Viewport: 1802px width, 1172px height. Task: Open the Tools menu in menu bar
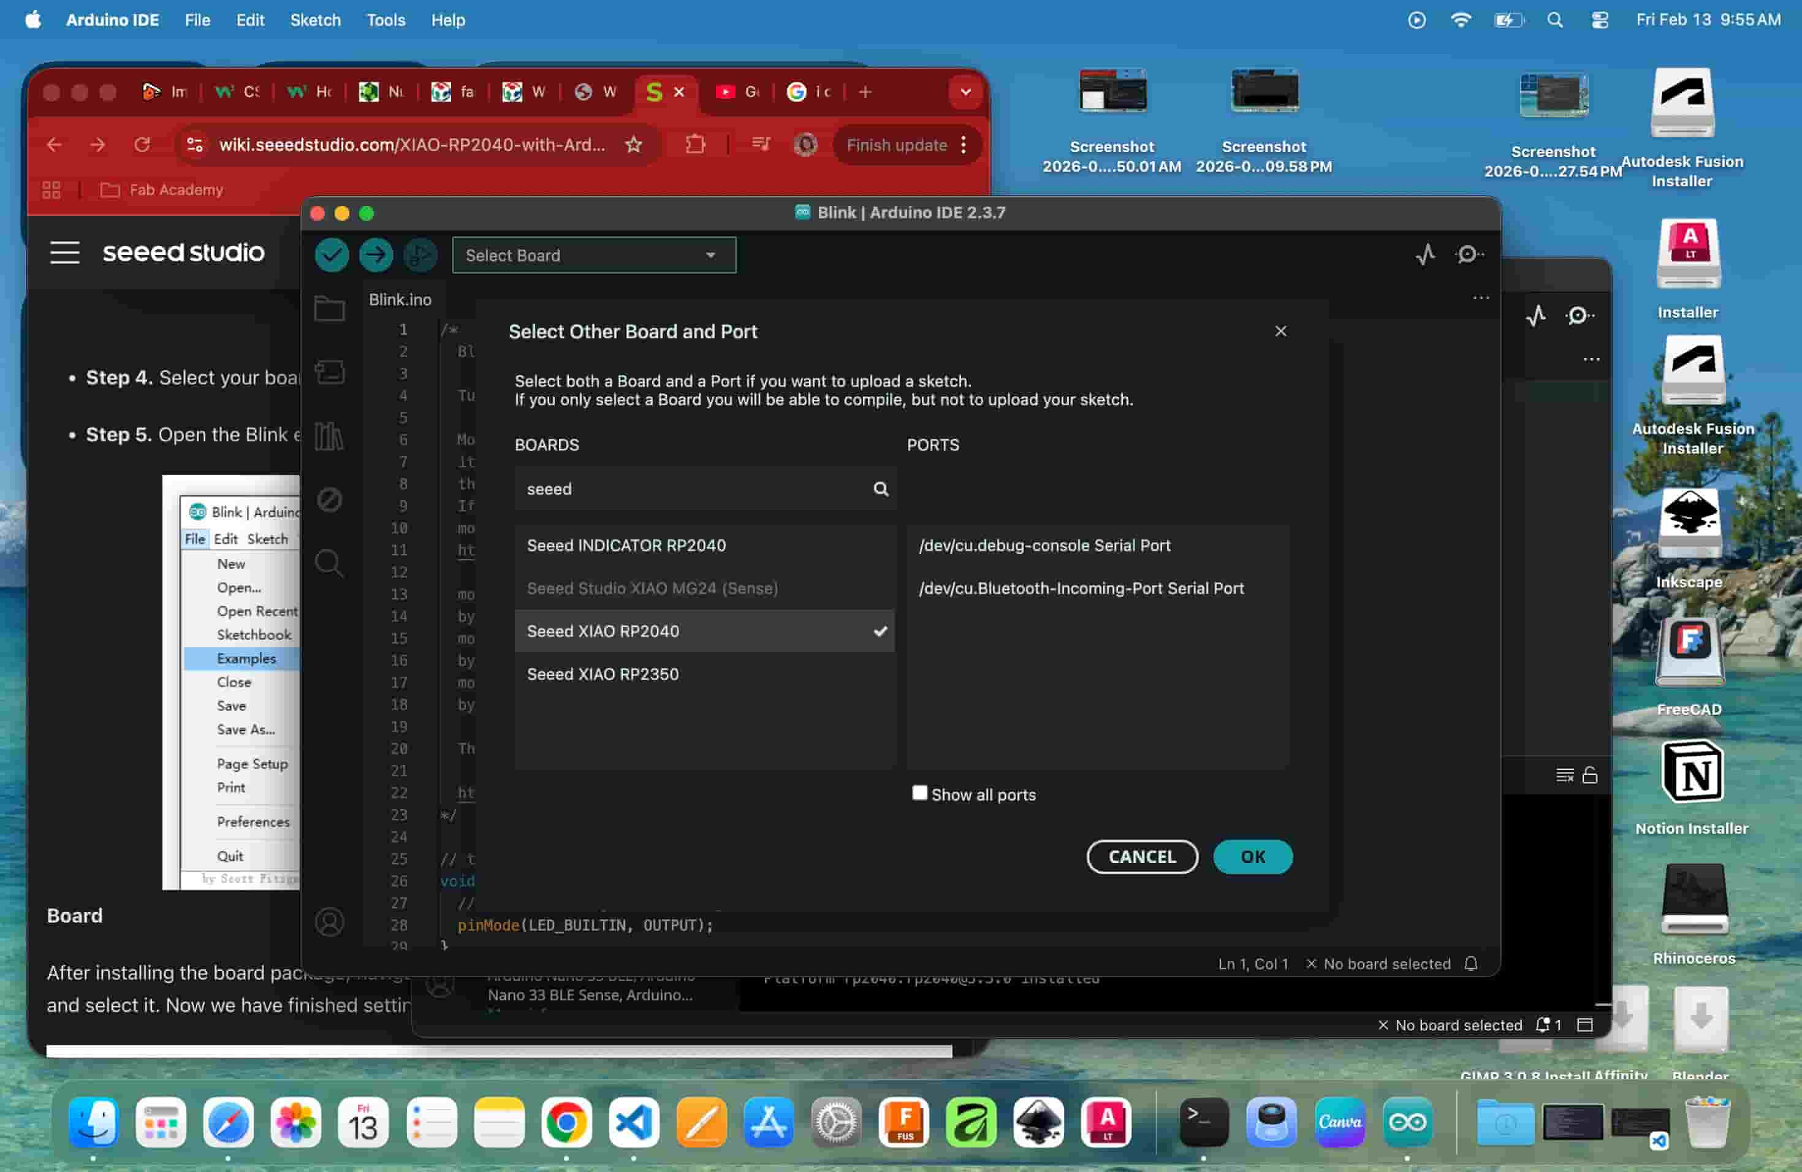[x=386, y=20]
